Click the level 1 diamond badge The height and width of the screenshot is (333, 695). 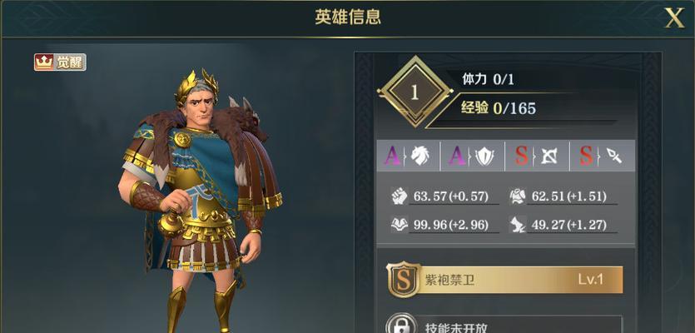pos(415,92)
